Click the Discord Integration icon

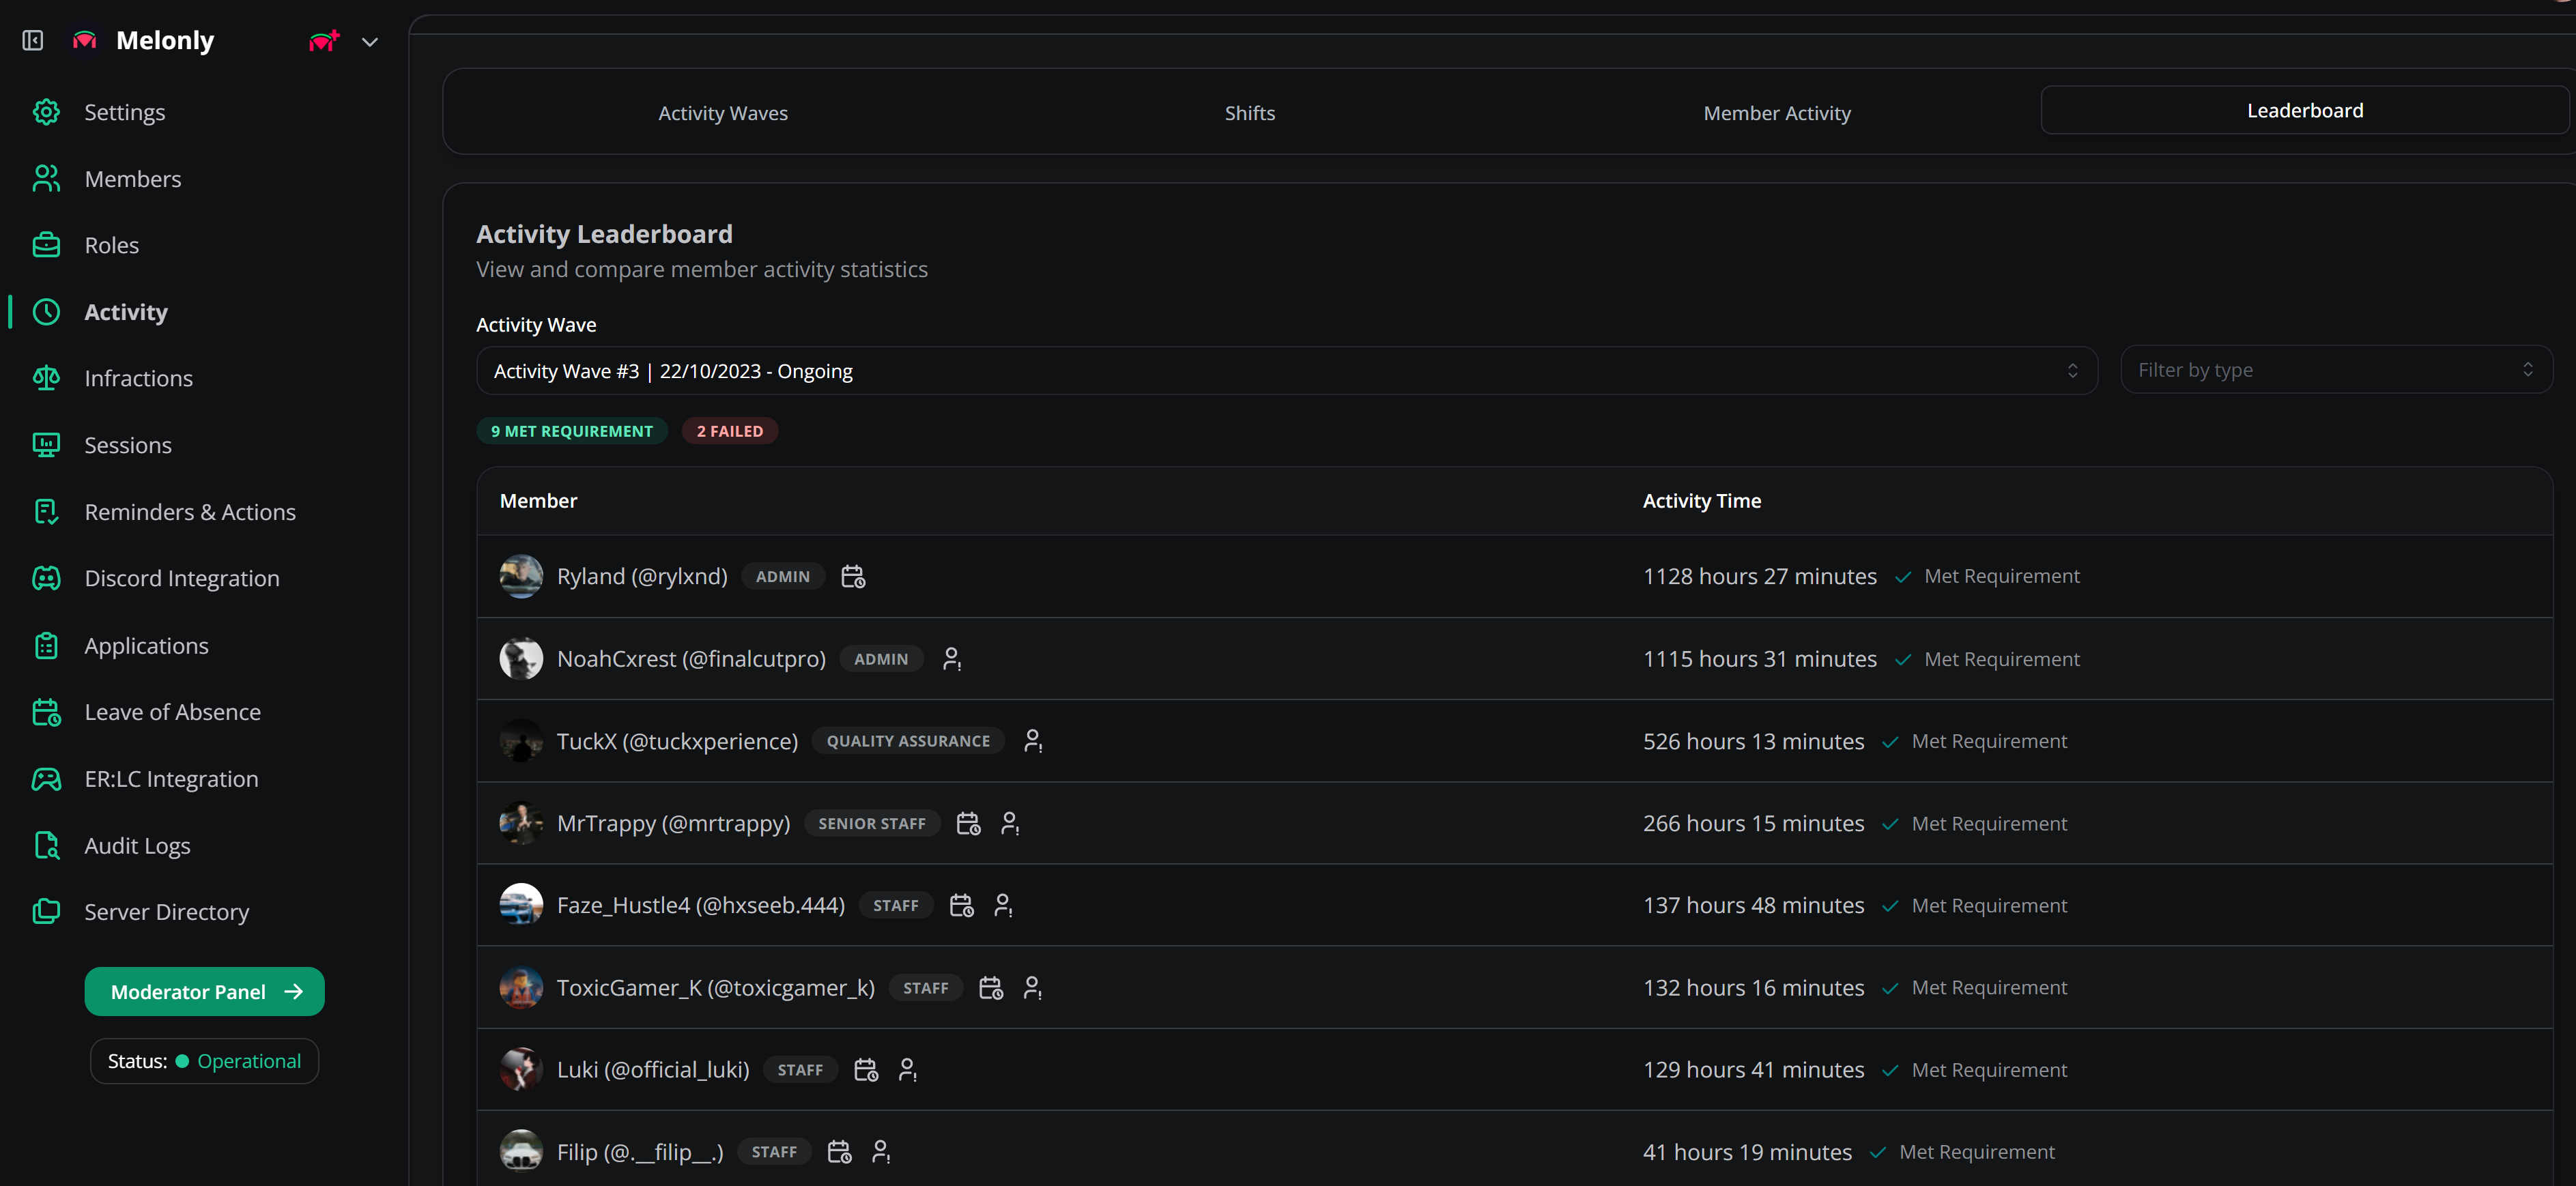coord(46,578)
